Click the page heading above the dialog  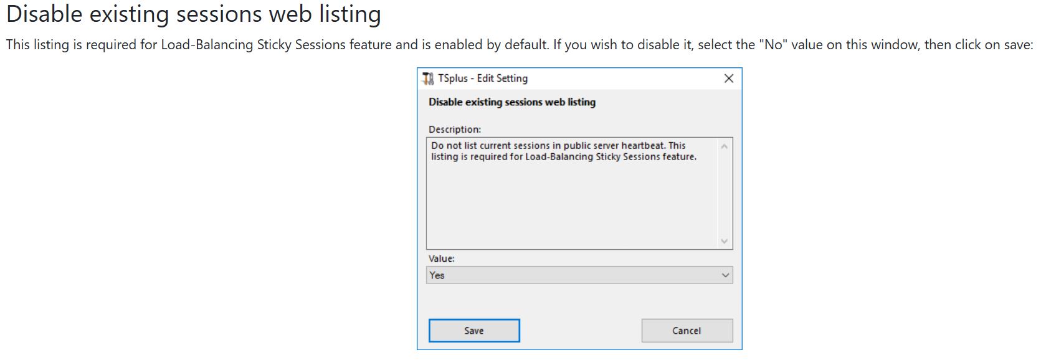(x=193, y=14)
